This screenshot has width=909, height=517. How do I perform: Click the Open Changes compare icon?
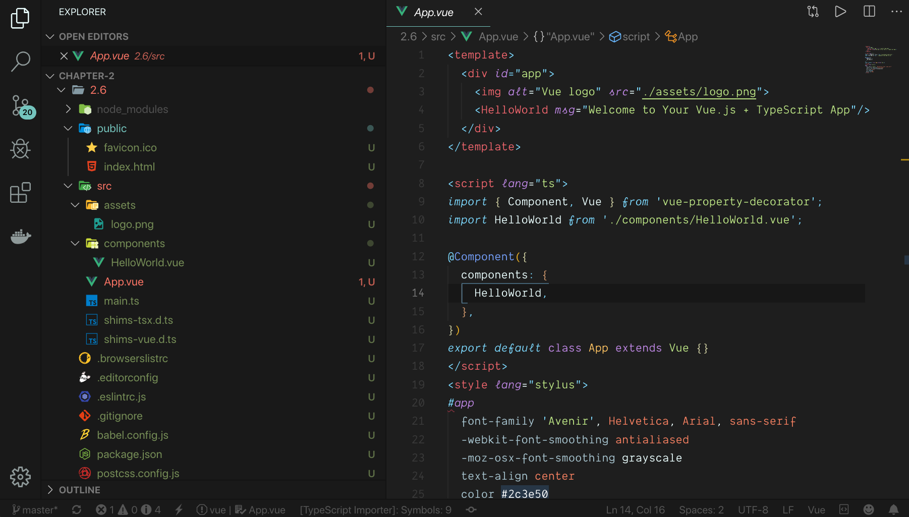pos(813,12)
